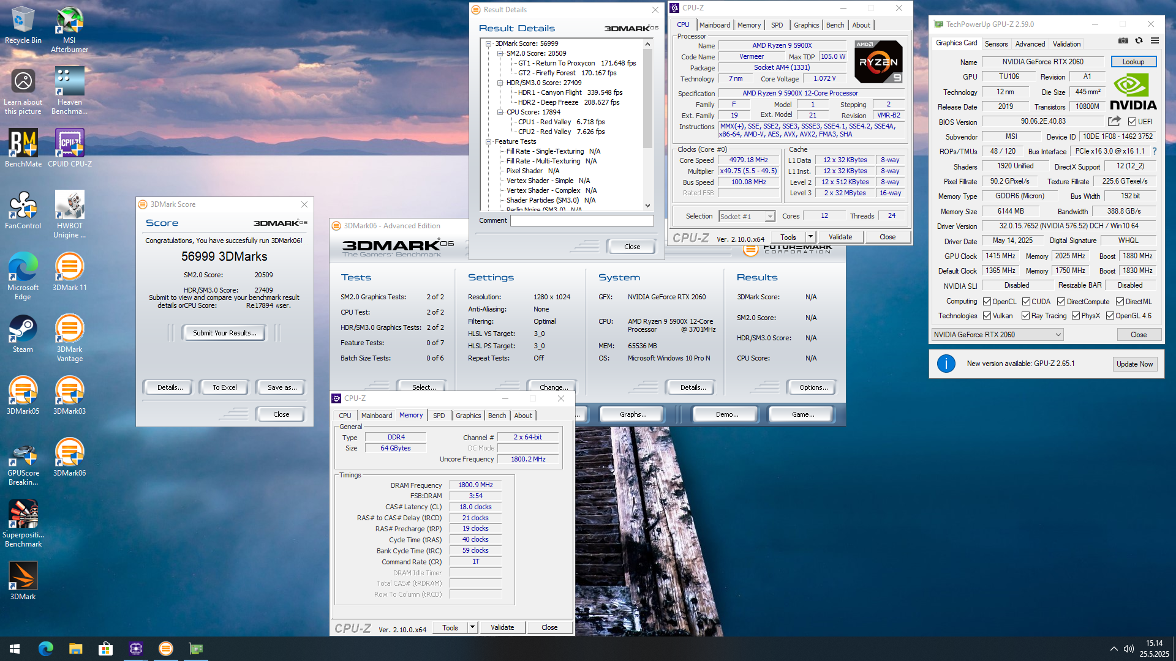Open the Advanced tab in GPU-Z
Viewport: 1176px width, 661px height.
point(1030,44)
